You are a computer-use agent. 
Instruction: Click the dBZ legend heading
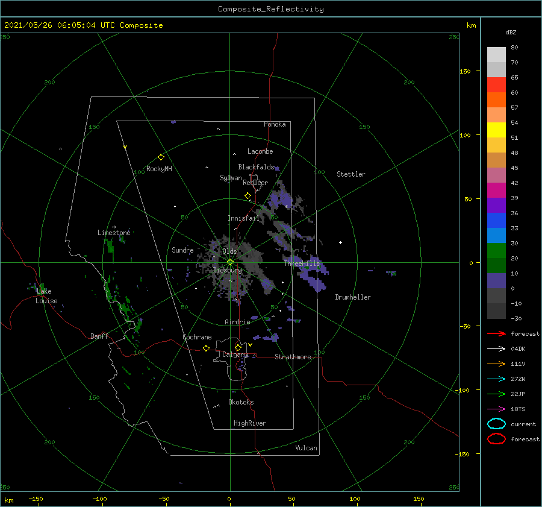(x=511, y=32)
